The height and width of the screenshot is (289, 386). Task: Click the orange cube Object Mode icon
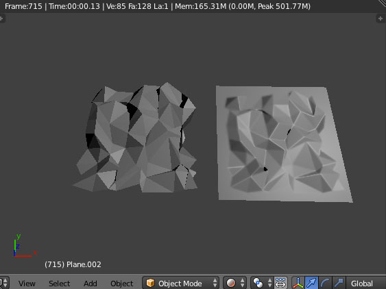[150, 283]
